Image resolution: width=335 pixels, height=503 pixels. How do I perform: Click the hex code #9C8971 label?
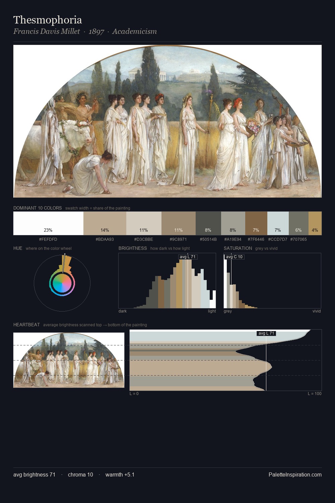point(178,239)
